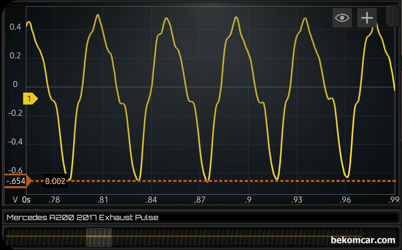Click the .84 time axis label
This screenshot has height=250, width=402.
coord(151,200)
